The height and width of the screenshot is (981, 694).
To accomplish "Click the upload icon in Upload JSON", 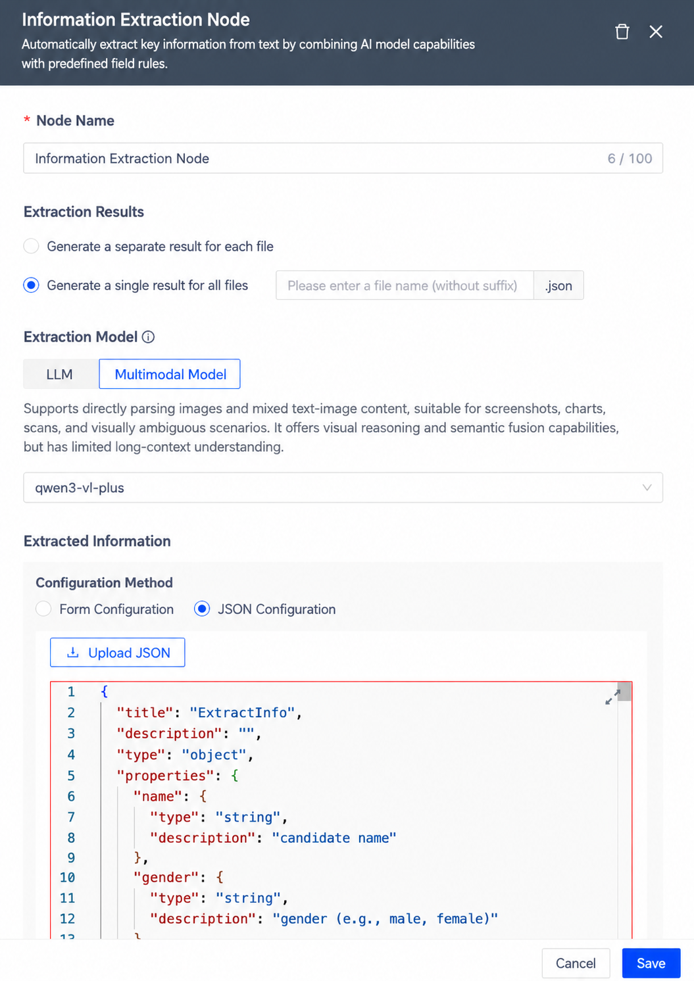I will click(73, 652).
